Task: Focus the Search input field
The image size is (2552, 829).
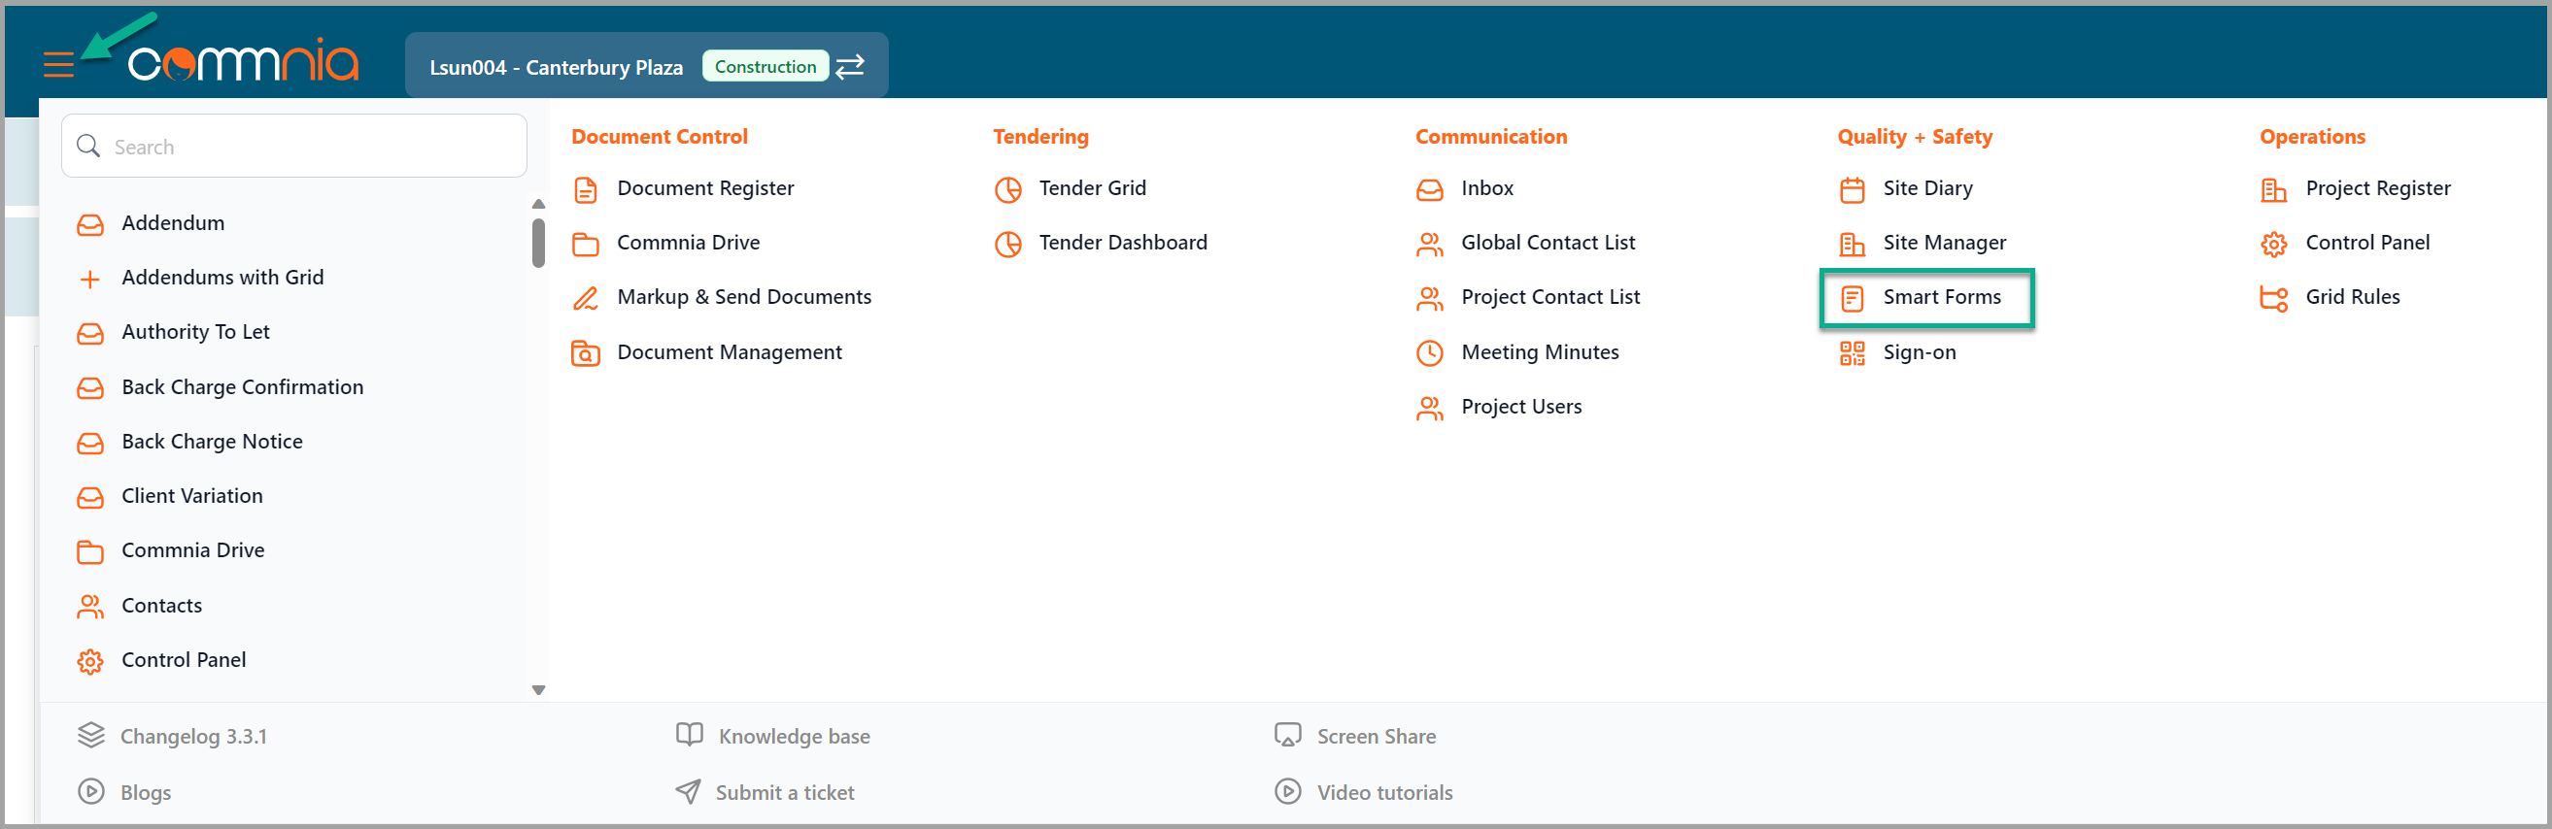Action: (294, 146)
